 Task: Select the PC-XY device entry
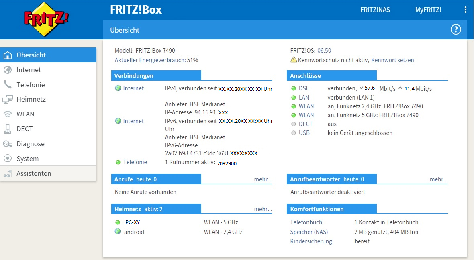click(x=133, y=222)
